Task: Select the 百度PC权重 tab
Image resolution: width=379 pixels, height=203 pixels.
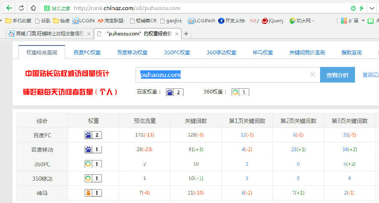Action: 87,53
